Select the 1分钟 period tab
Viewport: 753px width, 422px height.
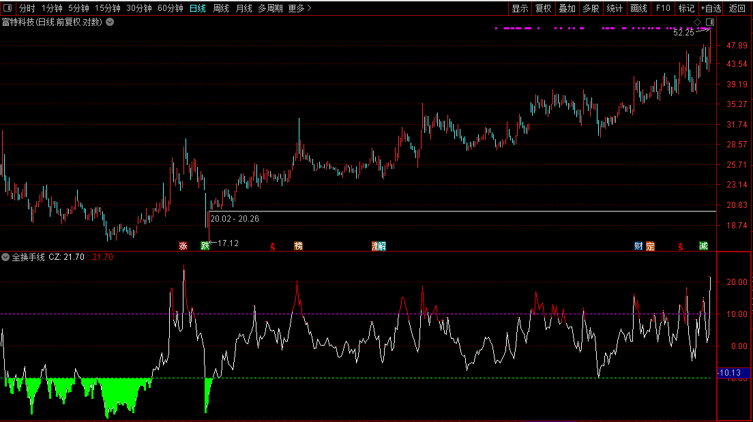click(52, 8)
